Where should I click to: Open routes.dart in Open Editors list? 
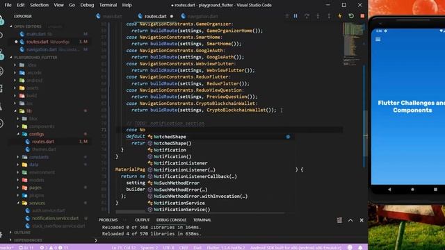coord(38,42)
